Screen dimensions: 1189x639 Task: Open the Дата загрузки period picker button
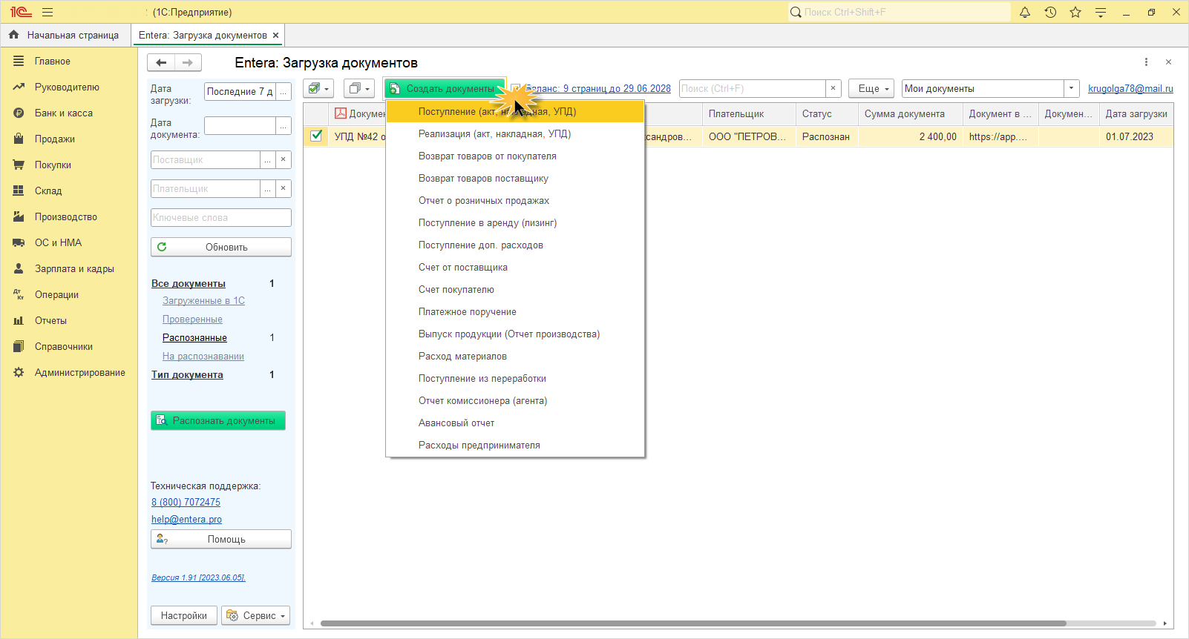(283, 91)
